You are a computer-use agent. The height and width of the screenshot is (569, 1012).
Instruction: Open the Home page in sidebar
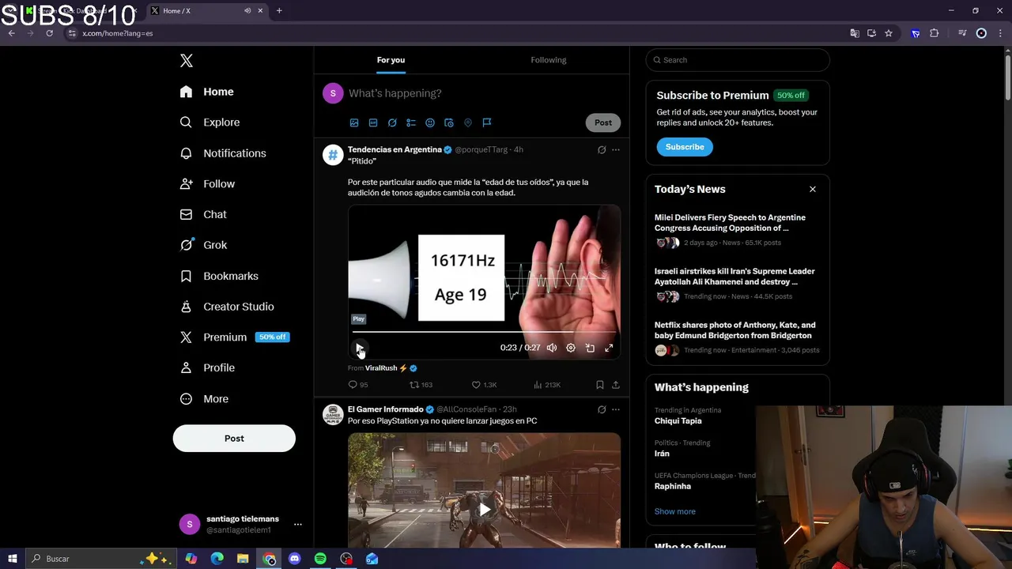207,92
